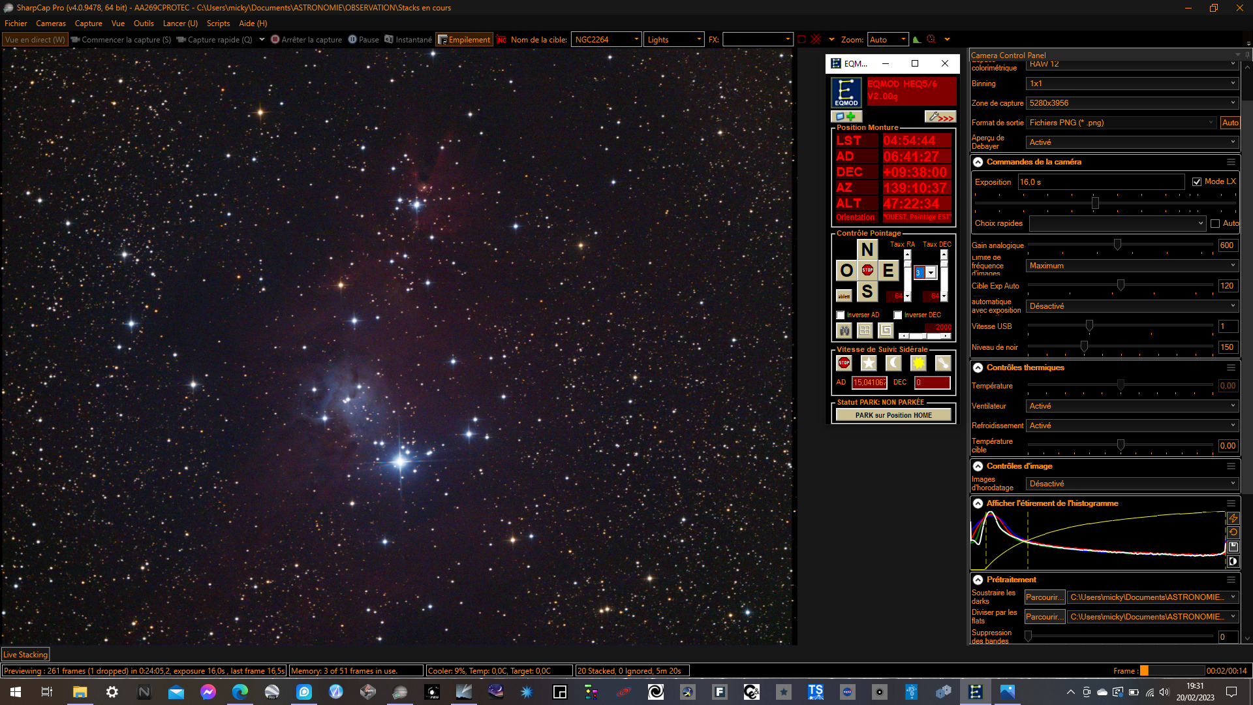Click the red selection area square toolbar icon
Image resolution: width=1253 pixels, height=705 pixels.
click(801, 40)
